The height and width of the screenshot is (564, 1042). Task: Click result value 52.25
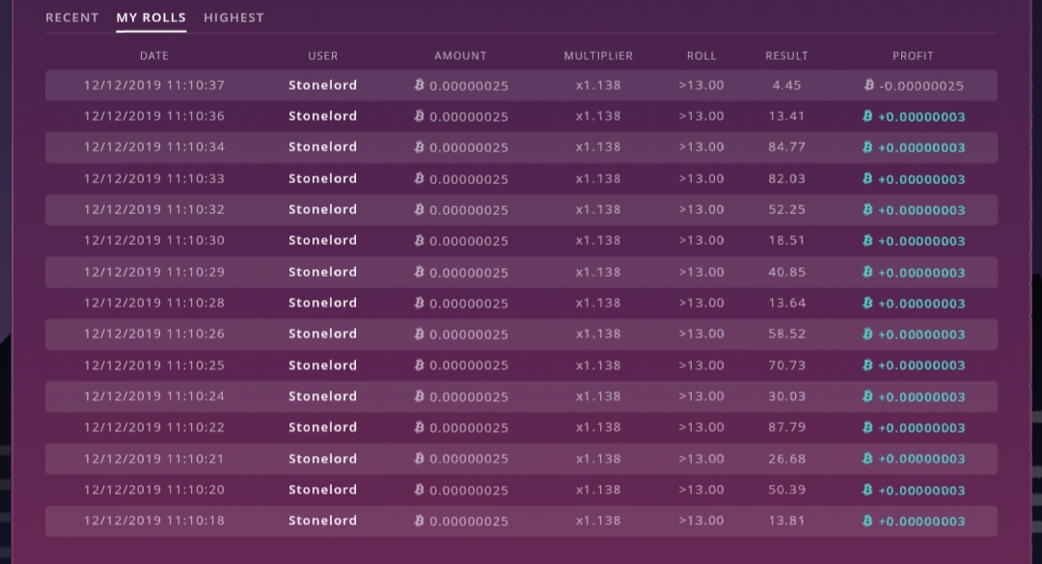pyautogui.click(x=787, y=209)
